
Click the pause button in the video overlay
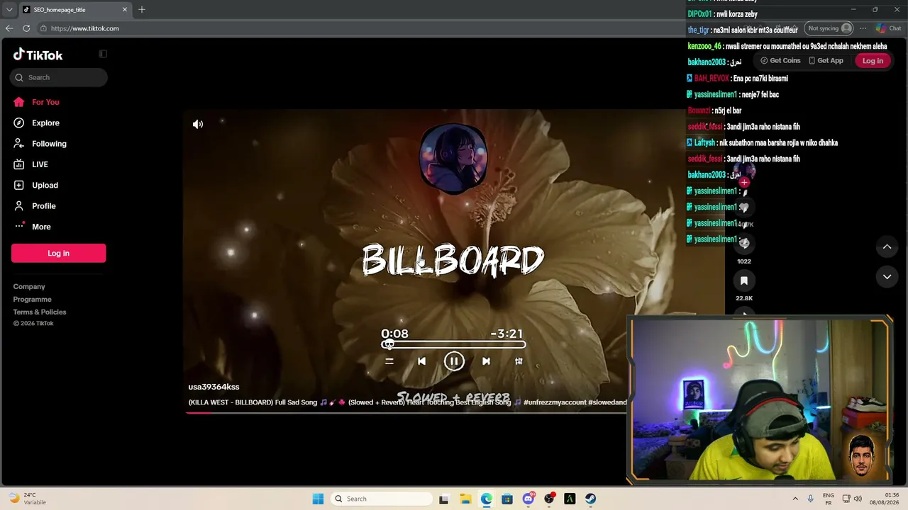click(x=454, y=361)
